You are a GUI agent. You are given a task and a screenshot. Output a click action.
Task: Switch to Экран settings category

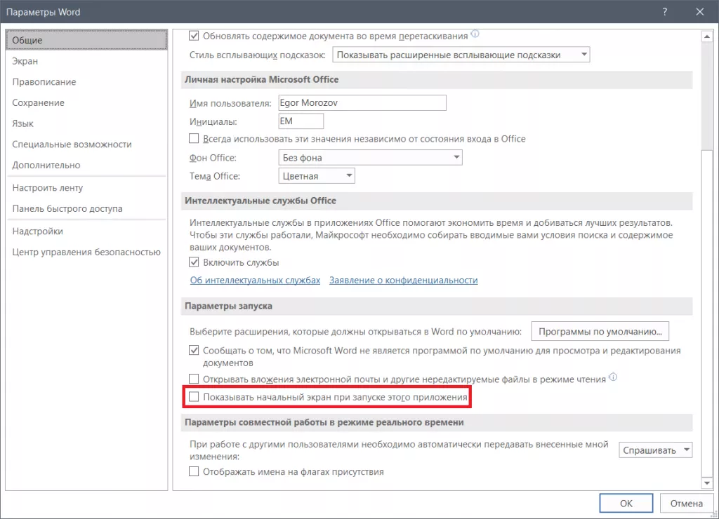pos(86,61)
